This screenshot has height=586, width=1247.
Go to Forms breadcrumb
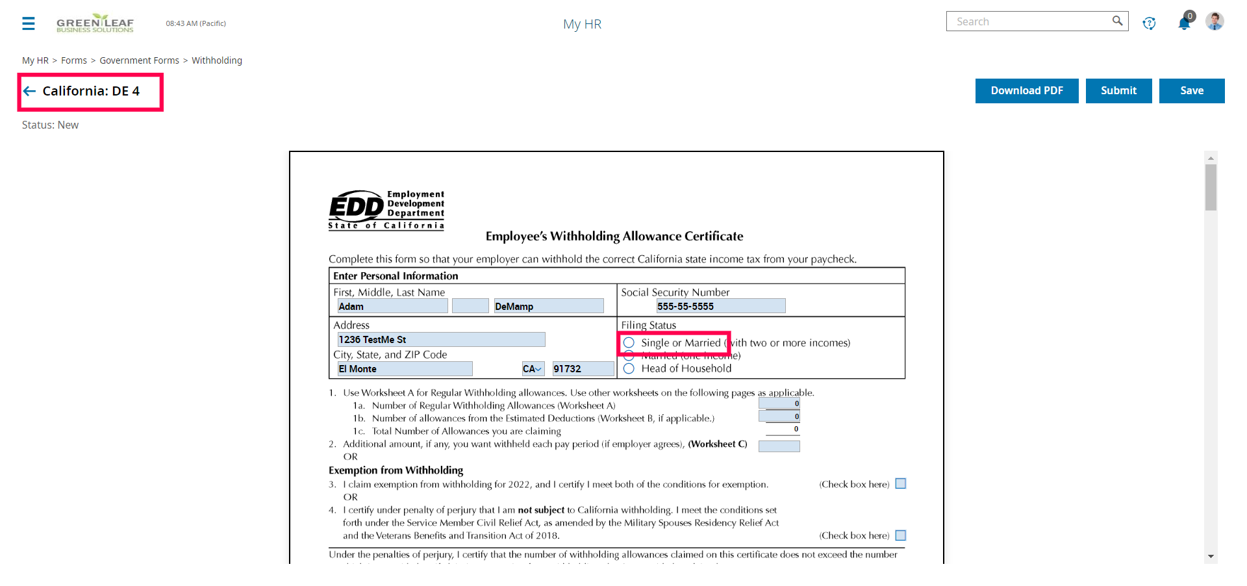coord(74,60)
